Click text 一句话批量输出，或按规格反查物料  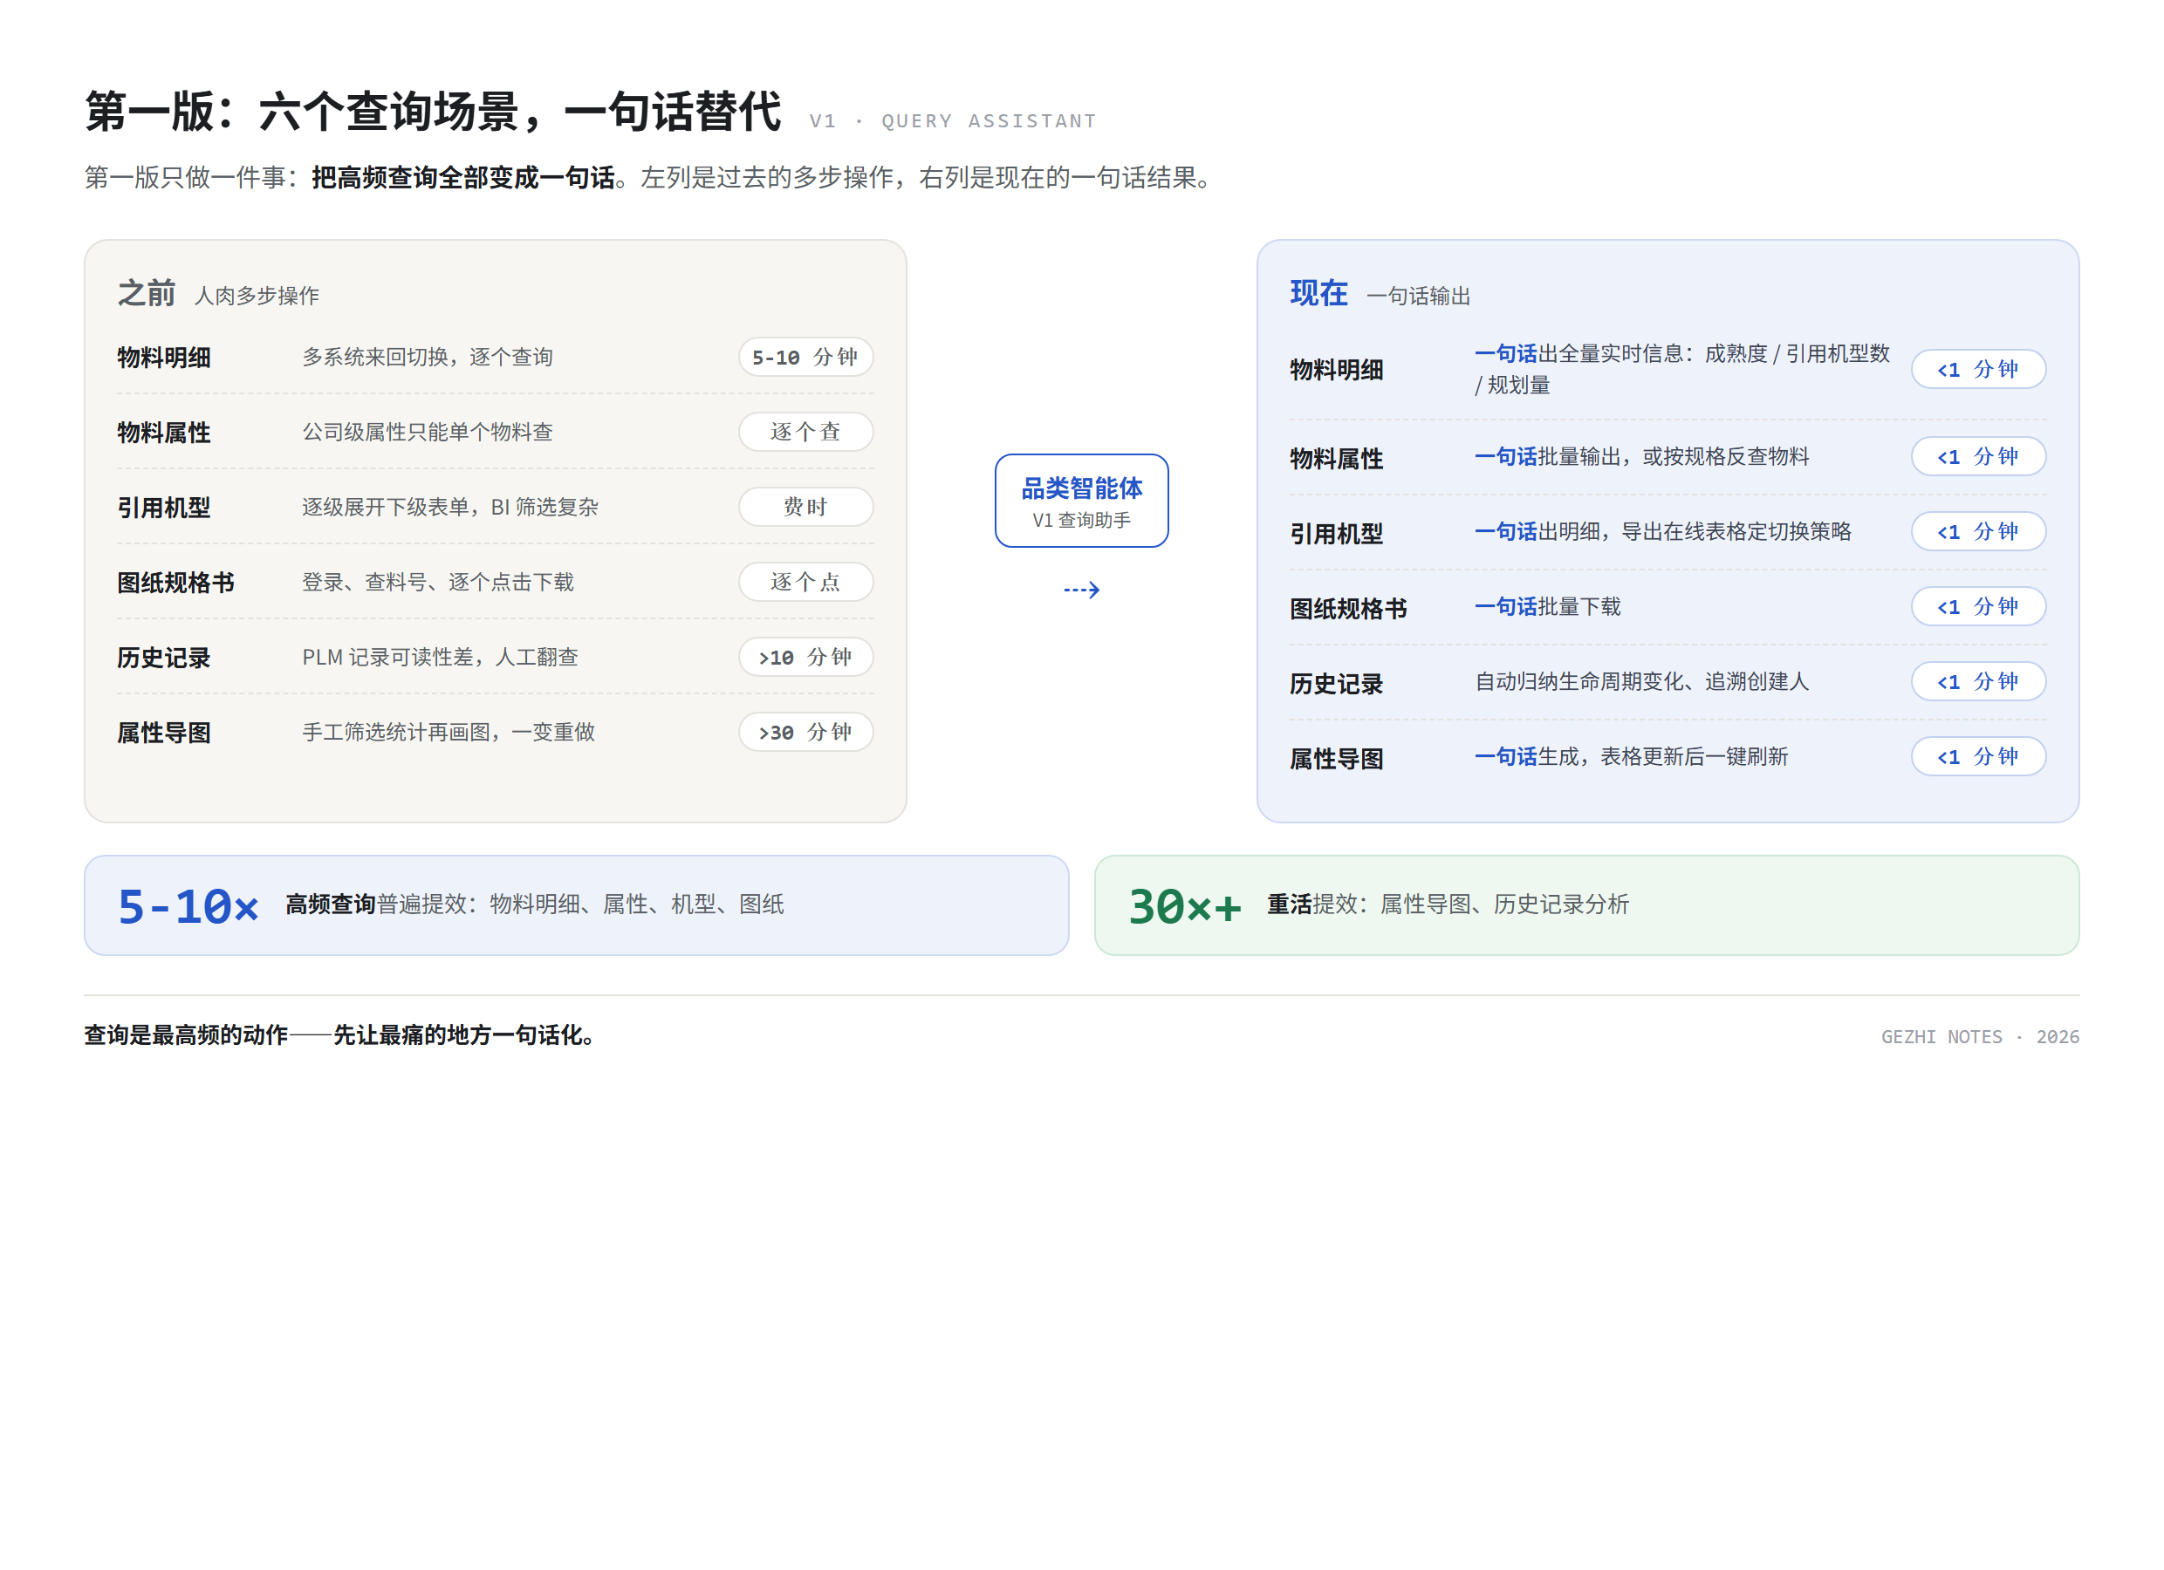point(1642,456)
